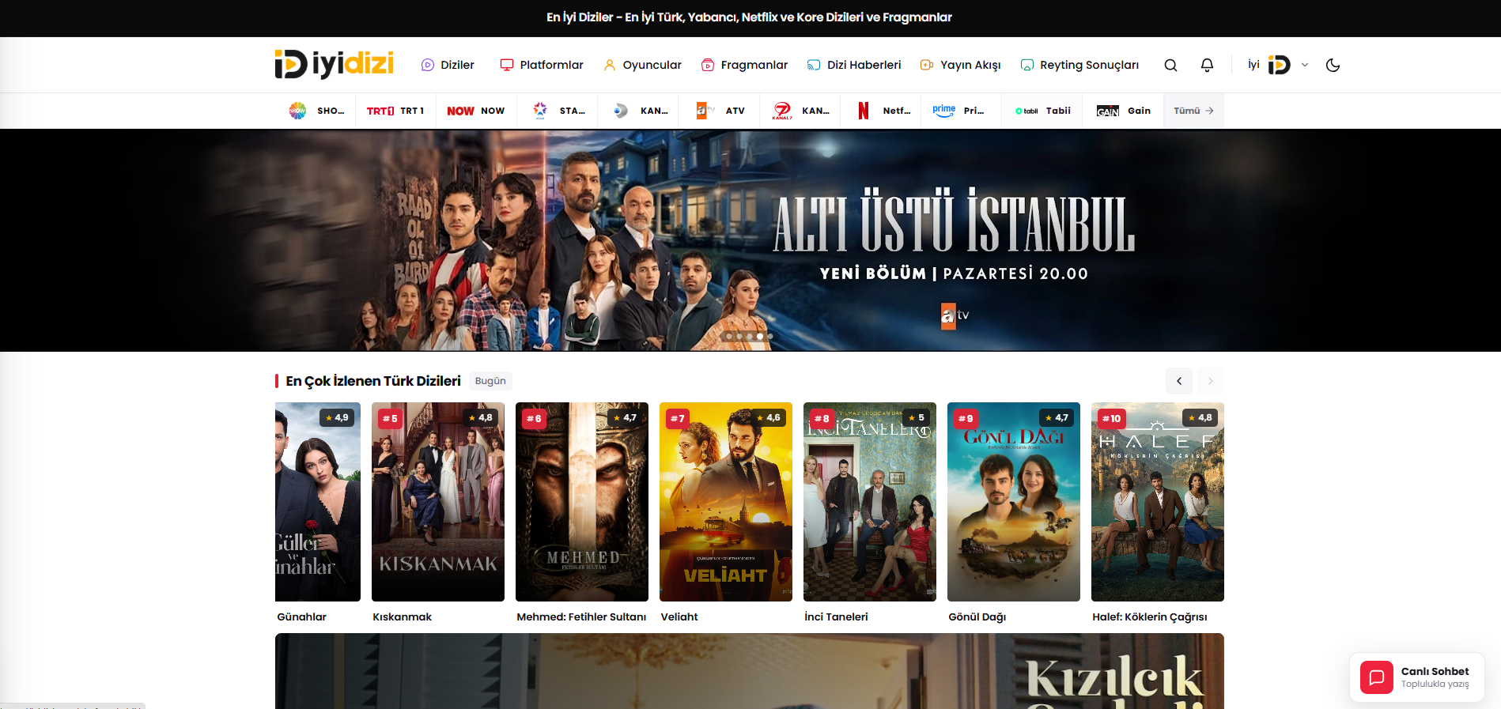Click the Alti Üstü İstanbul banner

[x=750, y=240]
